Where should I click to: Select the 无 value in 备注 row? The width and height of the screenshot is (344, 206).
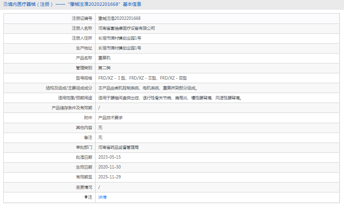[x=100, y=138]
